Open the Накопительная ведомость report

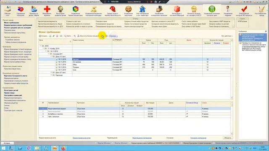tap(47, 21)
